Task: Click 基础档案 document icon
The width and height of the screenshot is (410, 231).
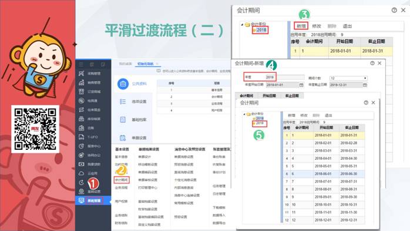Action: [x=123, y=119]
